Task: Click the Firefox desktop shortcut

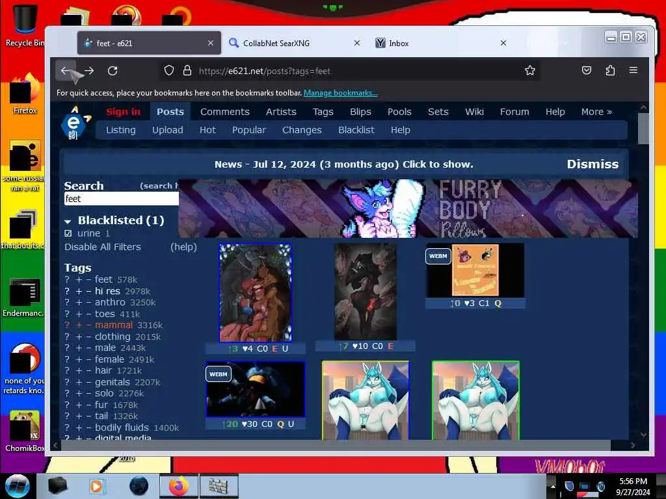Action: point(25,94)
